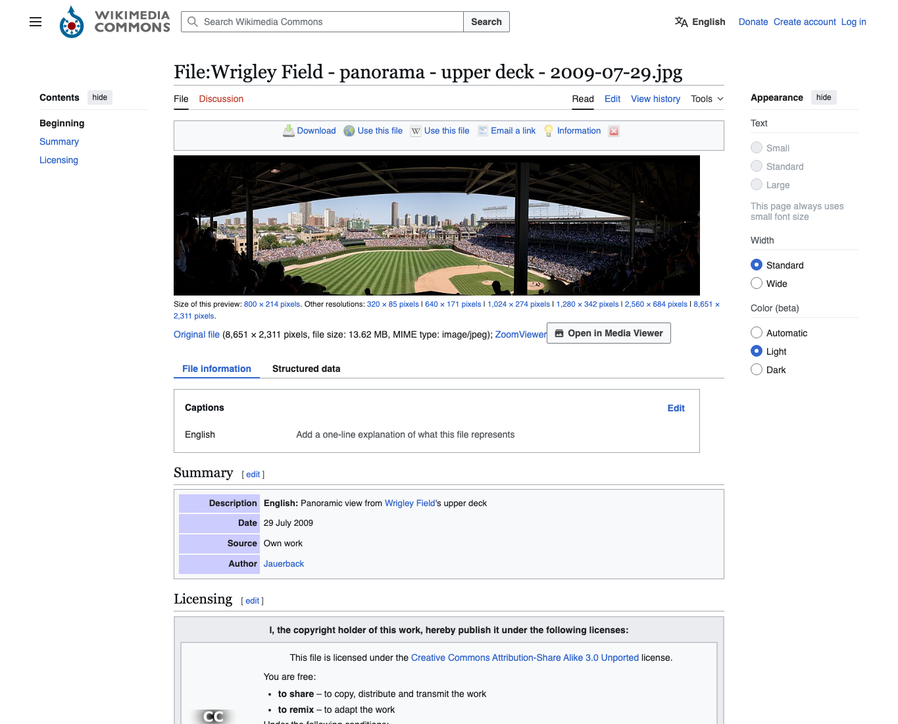The width and height of the screenshot is (898, 724).
Task: Click the magnifier icon in search box
Action: [x=193, y=22]
